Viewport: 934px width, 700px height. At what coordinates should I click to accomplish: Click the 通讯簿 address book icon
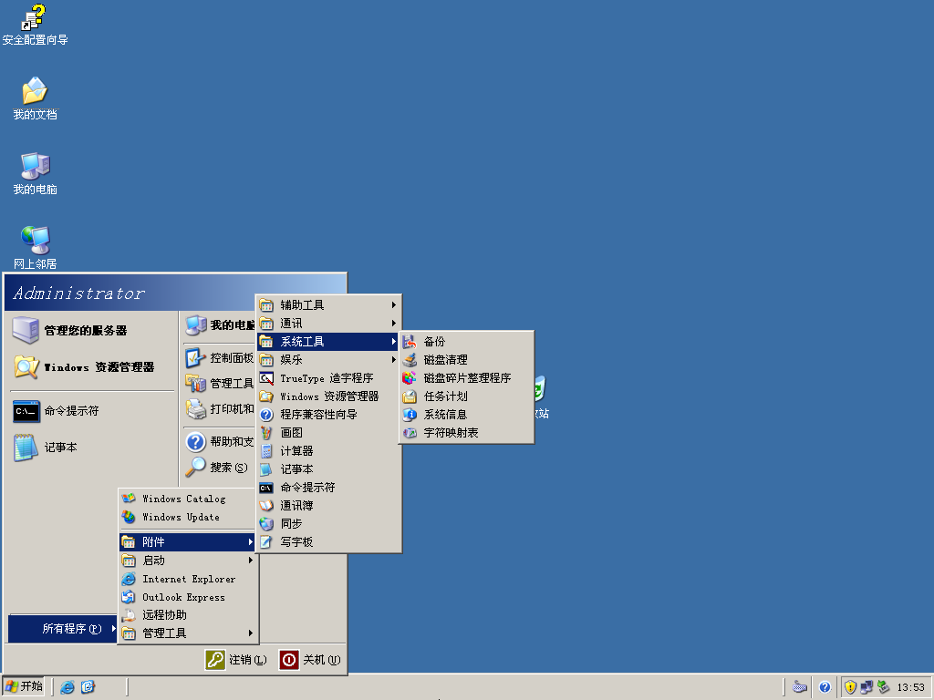point(266,506)
